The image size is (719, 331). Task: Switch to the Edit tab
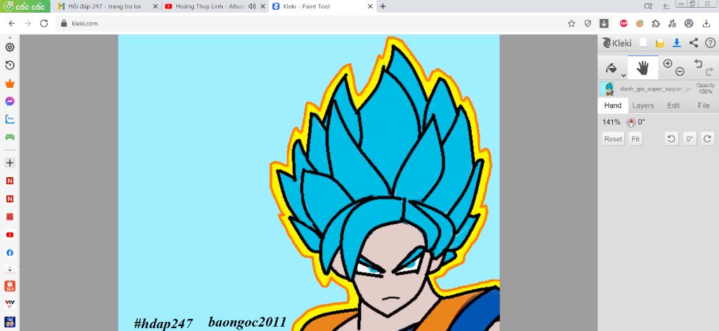point(673,105)
